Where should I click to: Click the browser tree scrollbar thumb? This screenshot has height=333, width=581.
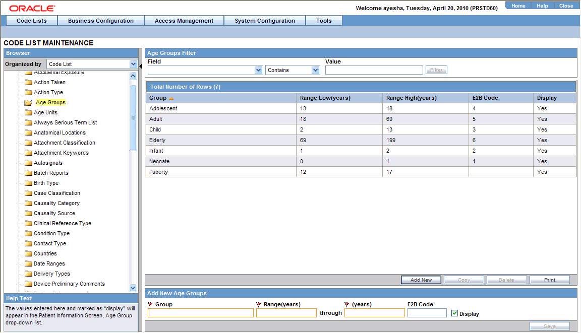click(x=133, y=118)
